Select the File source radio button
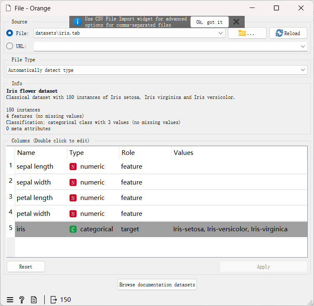The height and width of the screenshot is (306, 314). click(10, 33)
